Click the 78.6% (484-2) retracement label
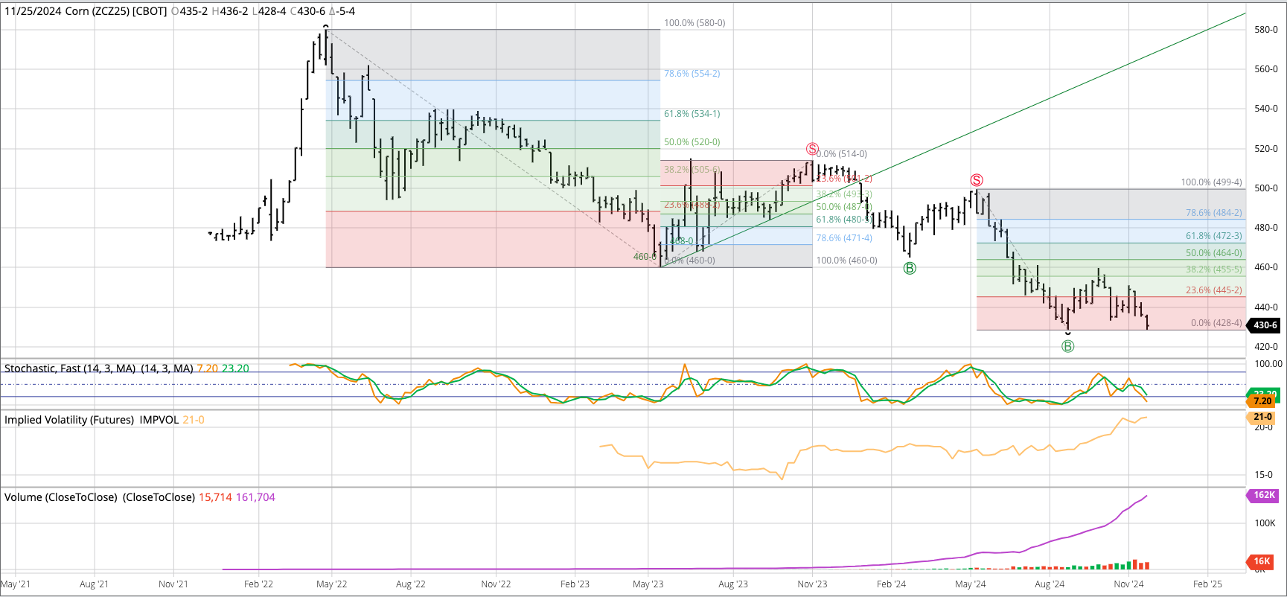 pos(1213,213)
